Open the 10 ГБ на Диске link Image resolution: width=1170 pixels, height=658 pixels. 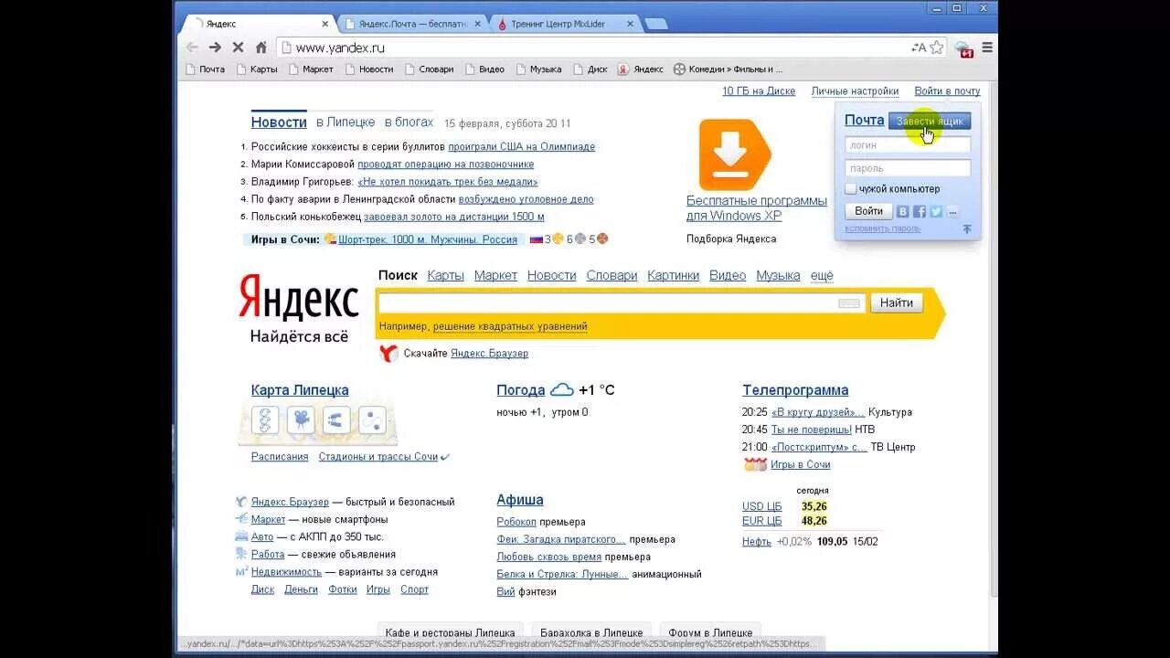point(759,91)
